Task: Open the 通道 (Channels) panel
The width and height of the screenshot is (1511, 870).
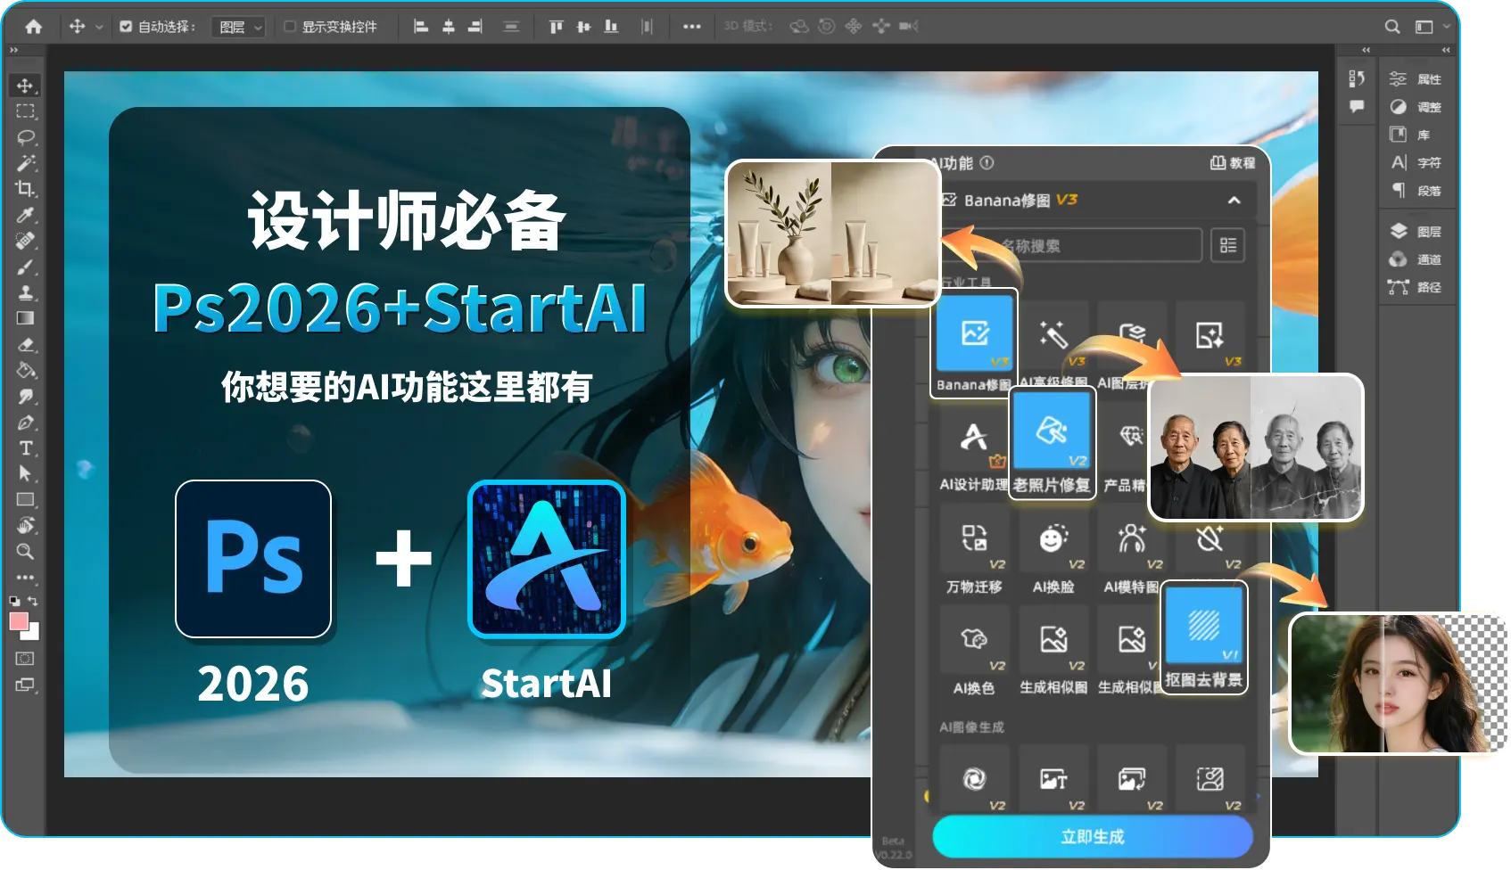Action: [x=1418, y=259]
